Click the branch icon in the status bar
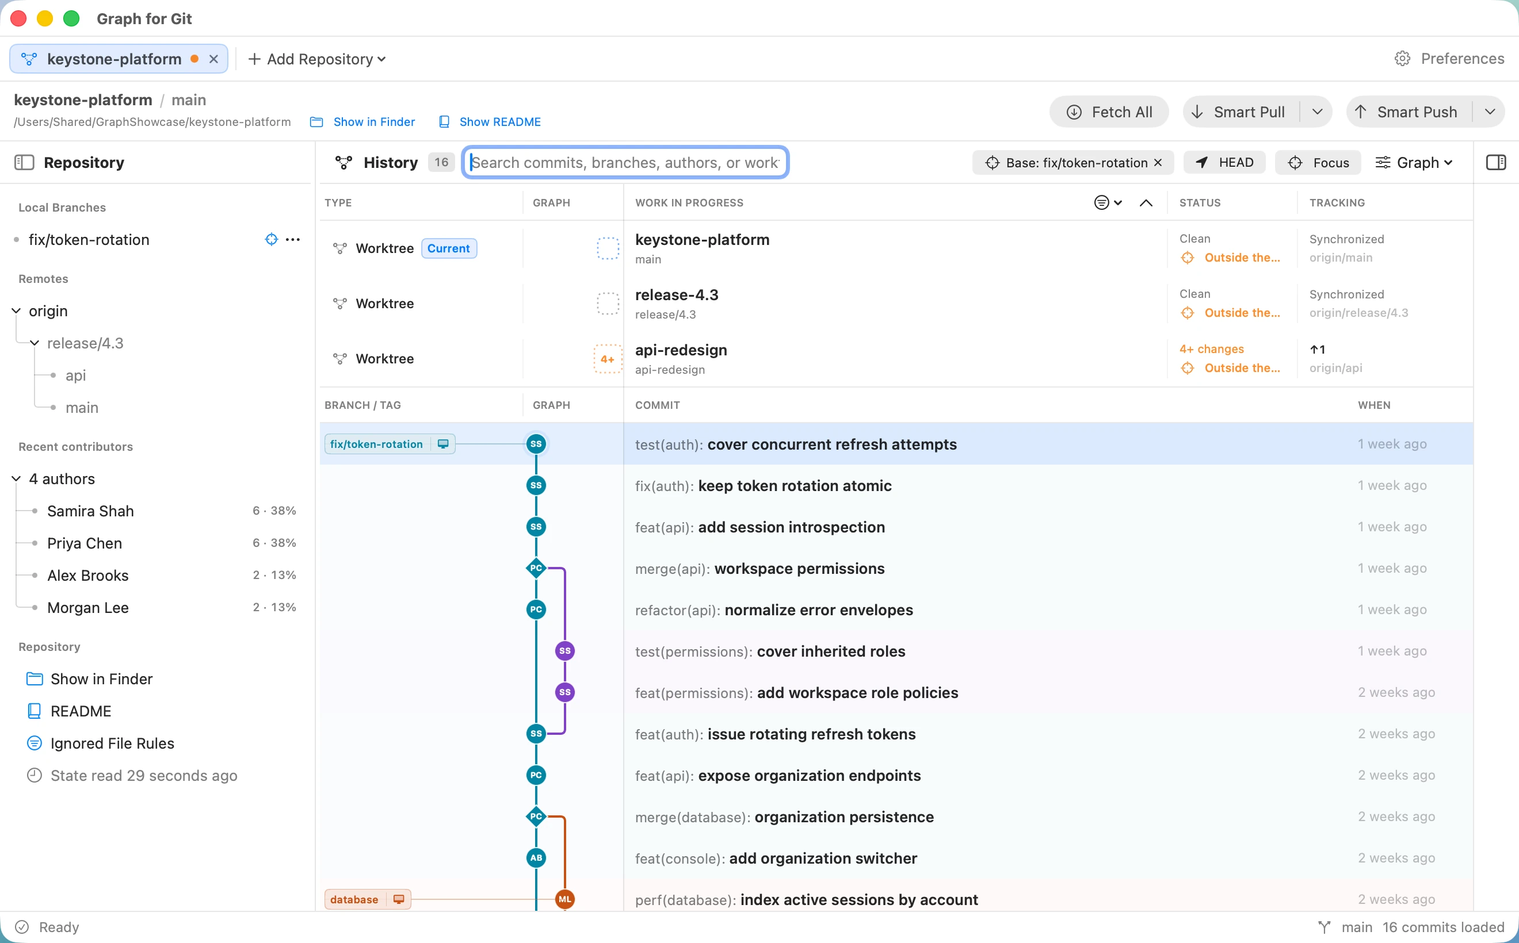Image resolution: width=1519 pixels, height=943 pixels. pyautogui.click(x=1325, y=927)
